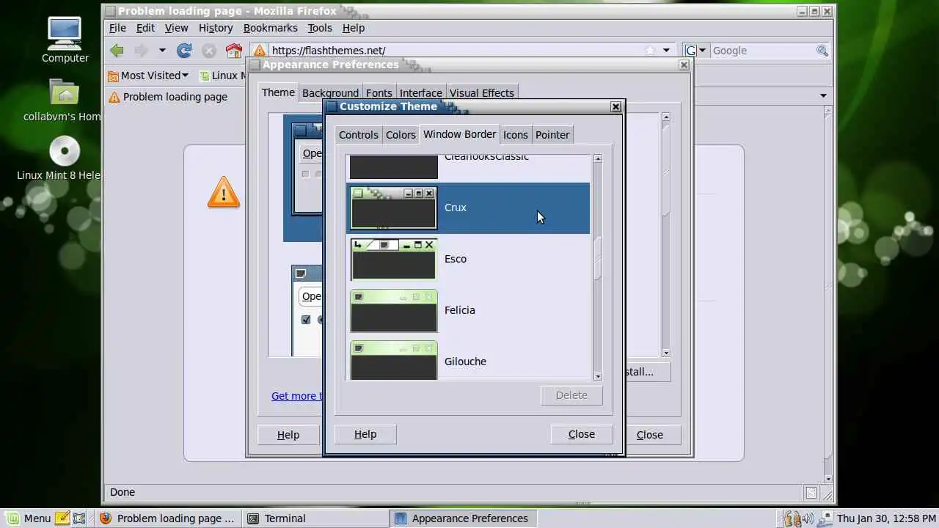
Task: Click Firefox's greyed Forward arrow
Action: click(141, 51)
